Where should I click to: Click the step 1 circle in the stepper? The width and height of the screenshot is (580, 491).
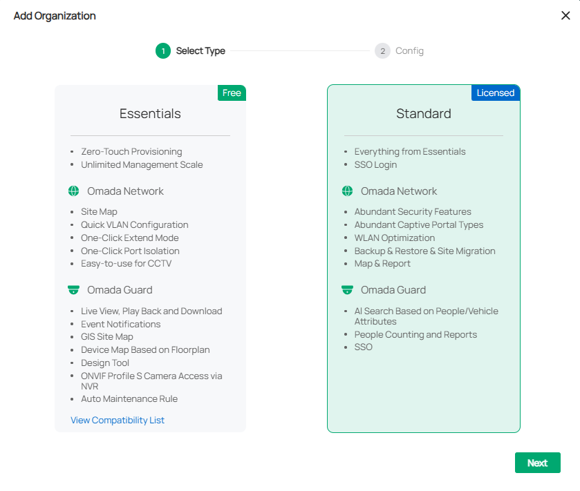click(162, 50)
